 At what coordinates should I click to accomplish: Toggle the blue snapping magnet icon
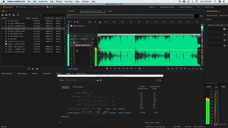[x=95, y=22]
